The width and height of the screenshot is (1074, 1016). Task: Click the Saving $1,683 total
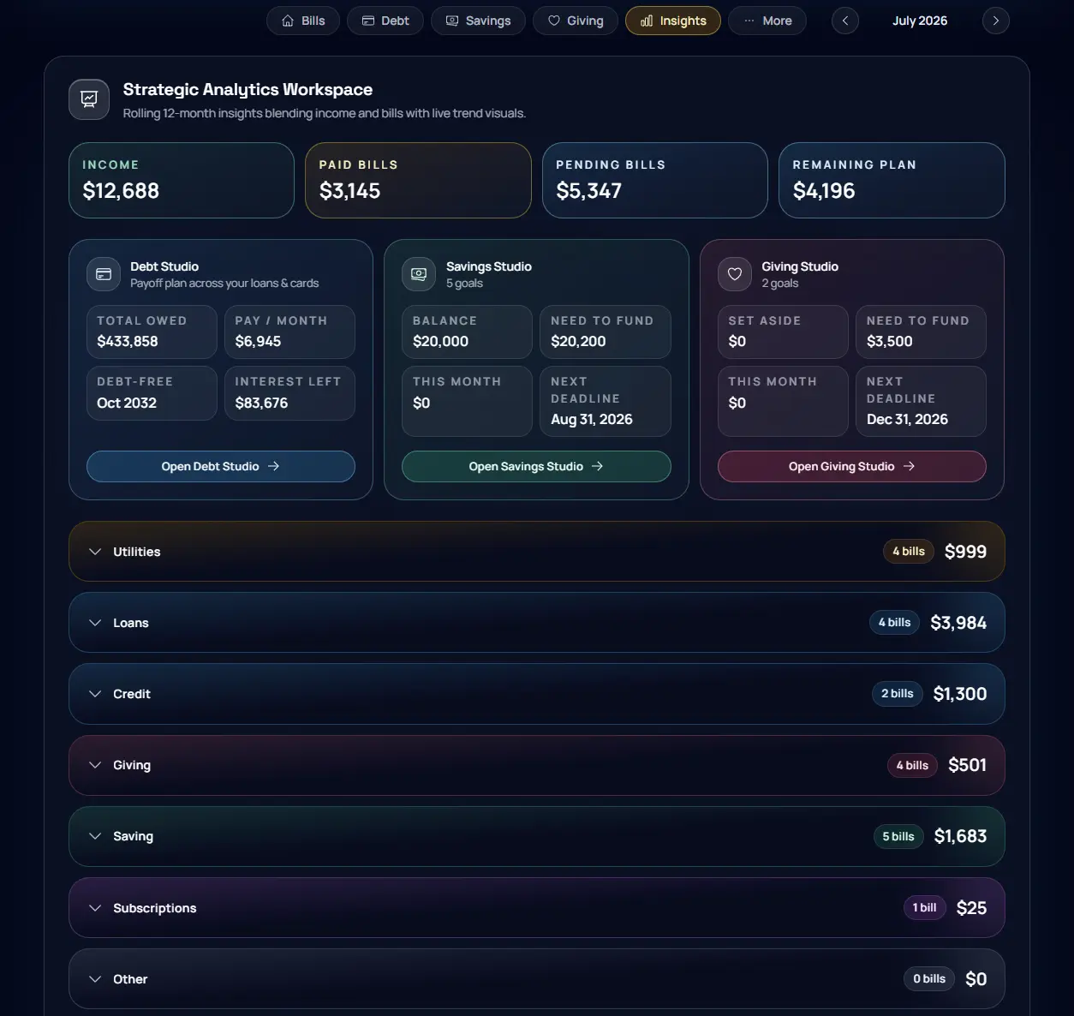[x=960, y=836]
